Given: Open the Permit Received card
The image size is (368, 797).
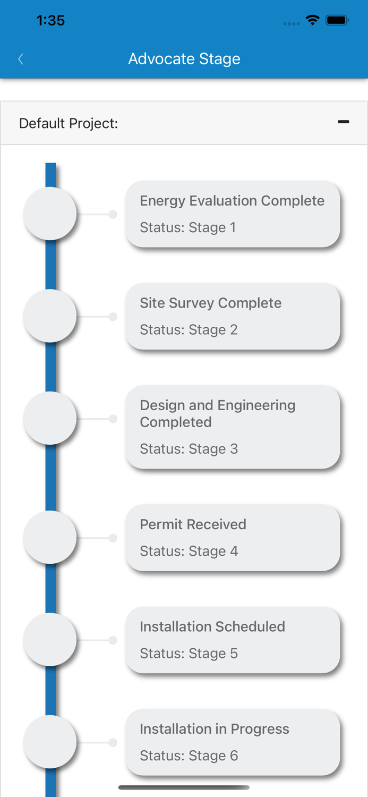Looking at the screenshot, I should point(233,538).
